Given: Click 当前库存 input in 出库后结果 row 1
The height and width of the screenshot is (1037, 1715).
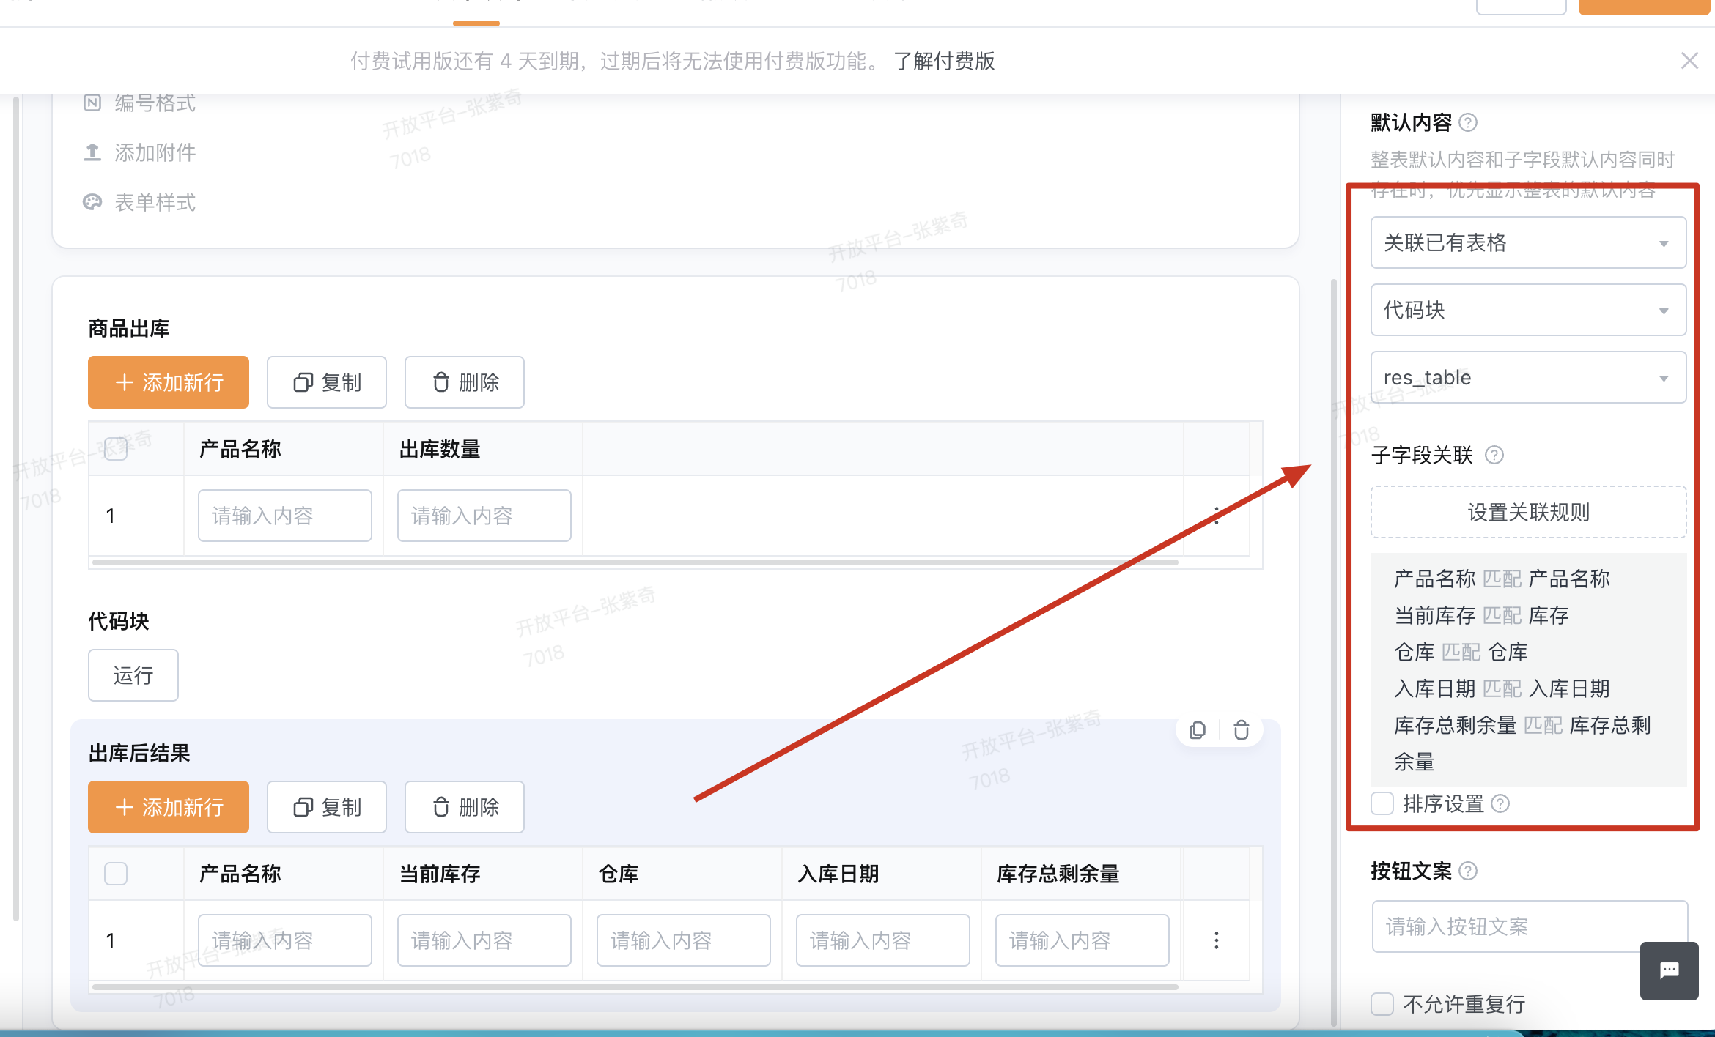Looking at the screenshot, I should (484, 940).
